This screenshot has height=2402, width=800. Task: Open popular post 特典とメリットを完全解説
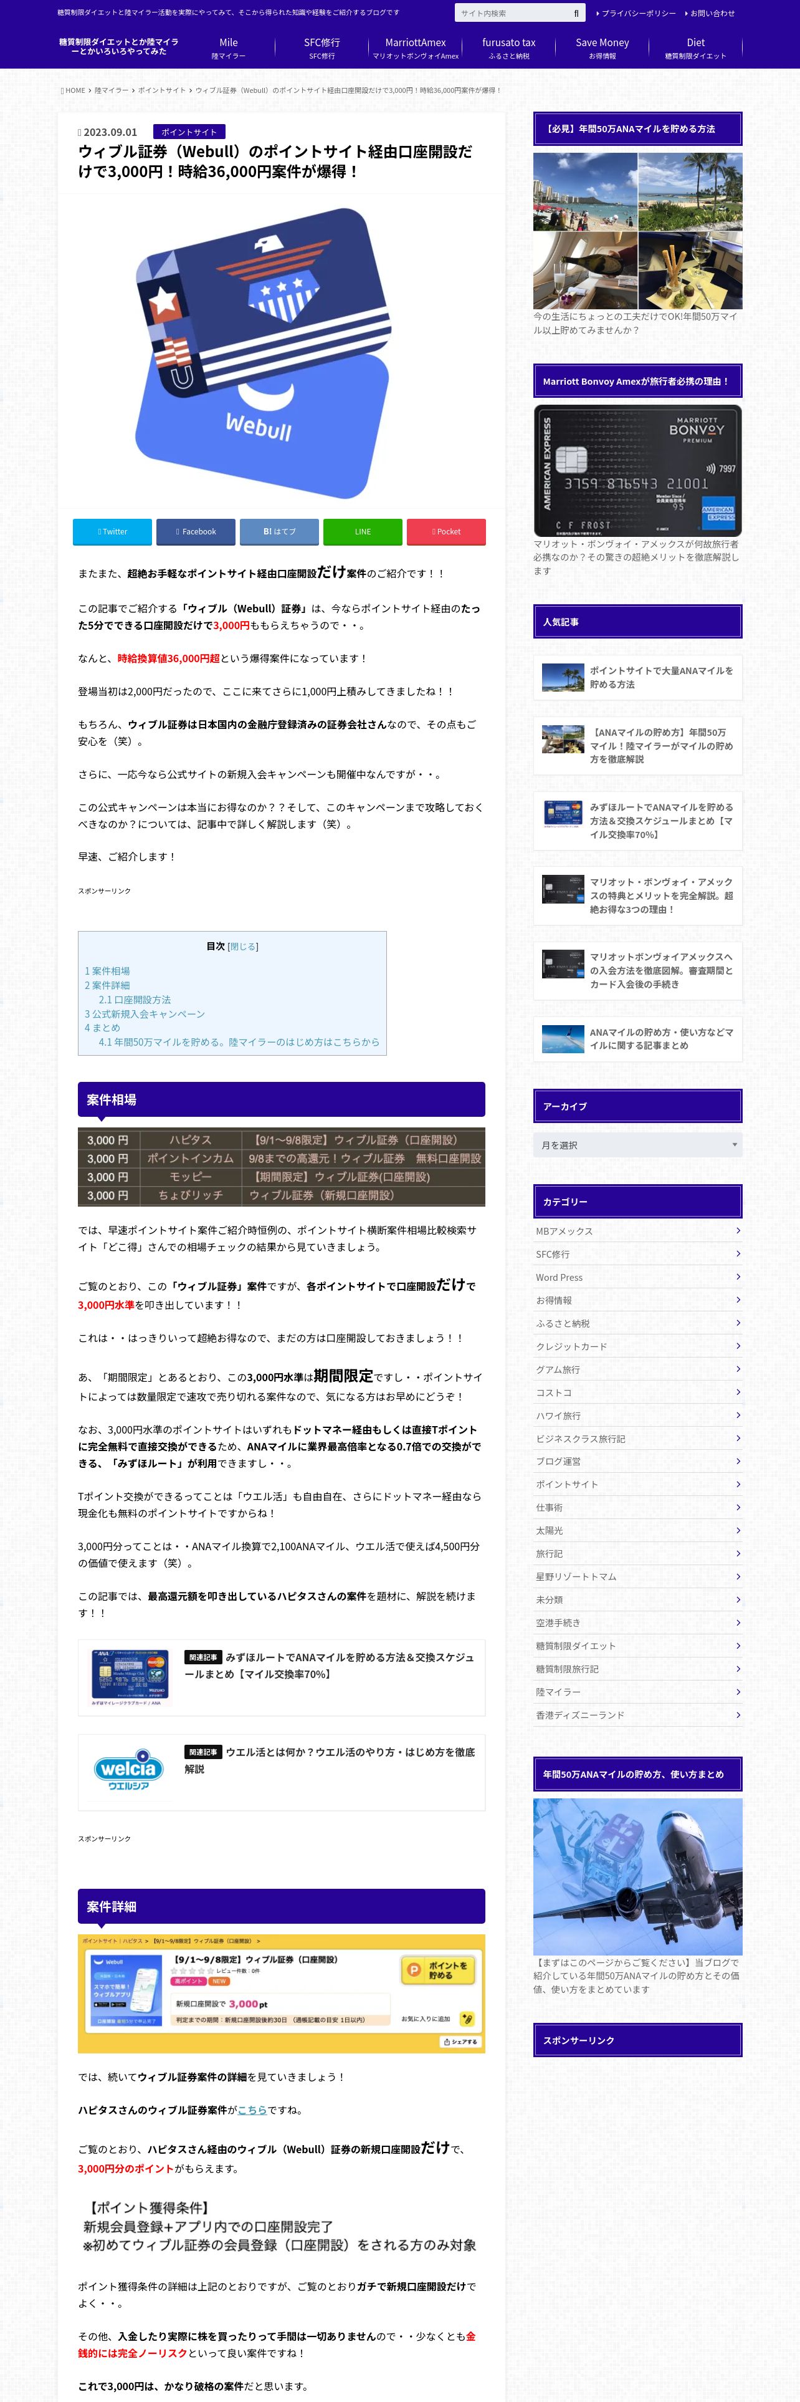point(638,895)
